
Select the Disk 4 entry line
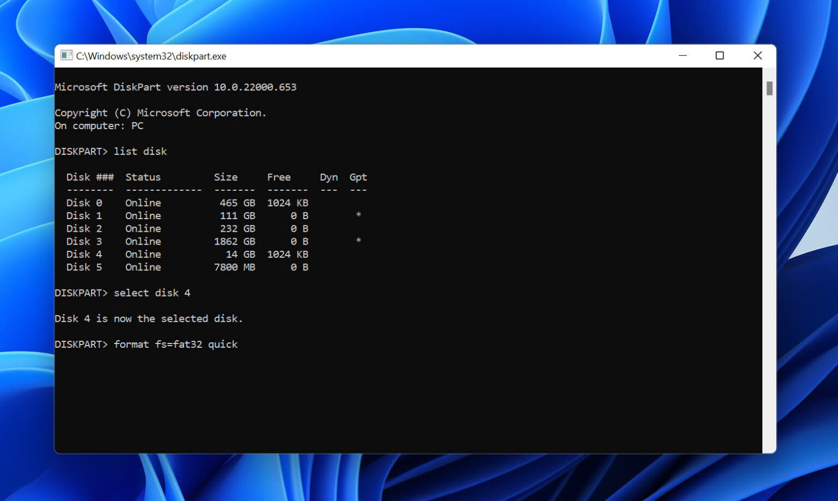pyautogui.click(x=109, y=254)
